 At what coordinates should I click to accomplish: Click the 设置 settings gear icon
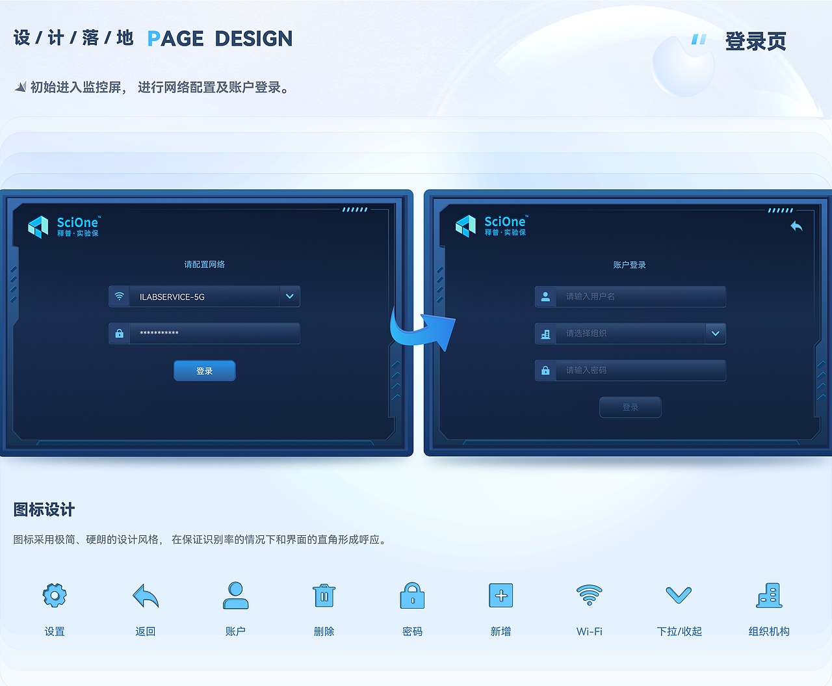coord(55,595)
